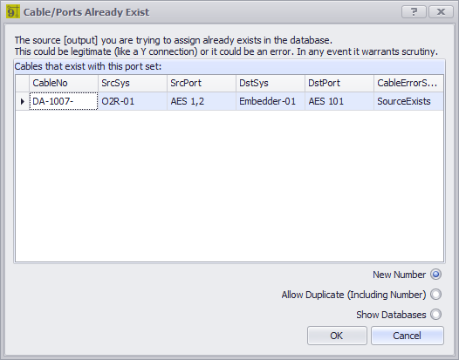
Task: Select the row indicator arrow for DA-1007-
Action: click(22, 101)
